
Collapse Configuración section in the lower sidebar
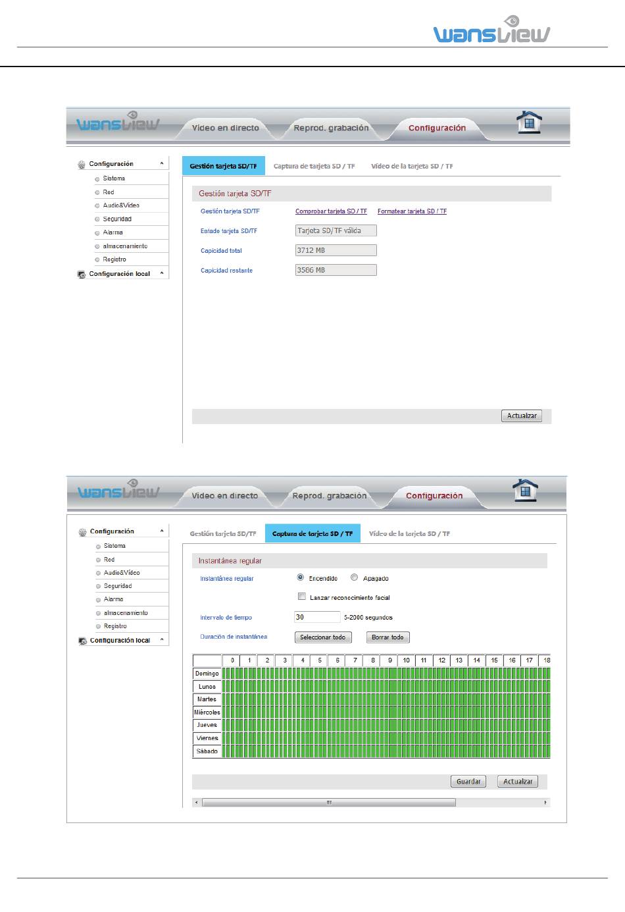(x=162, y=531)
